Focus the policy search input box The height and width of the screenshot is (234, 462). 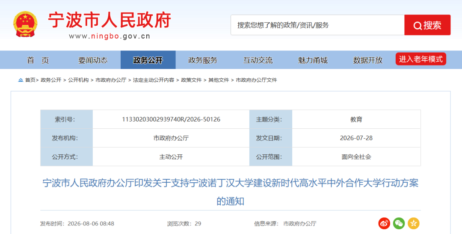317,25
